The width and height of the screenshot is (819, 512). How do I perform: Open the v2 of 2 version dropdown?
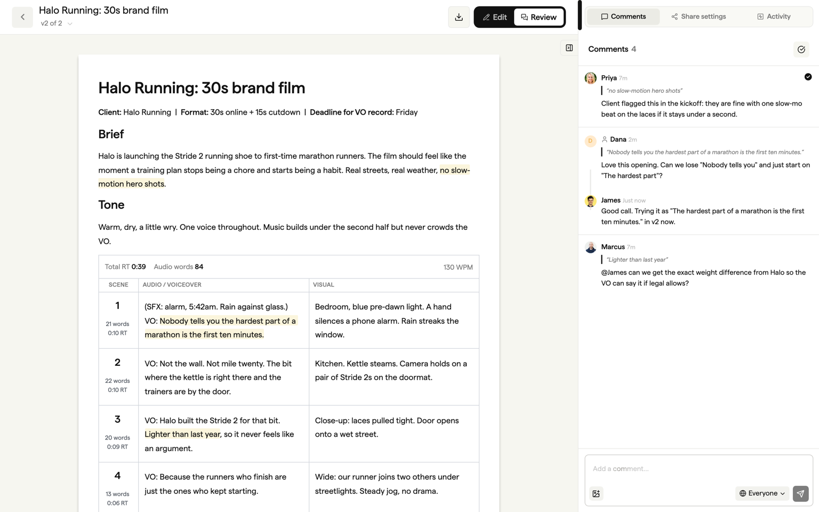coord(57,23)
